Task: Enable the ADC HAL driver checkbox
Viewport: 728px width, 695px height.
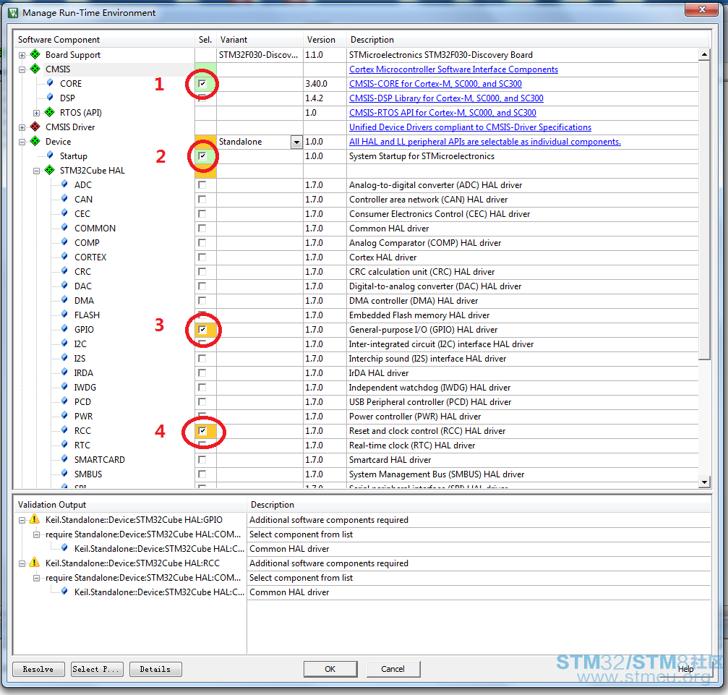Action: (202, 185)
